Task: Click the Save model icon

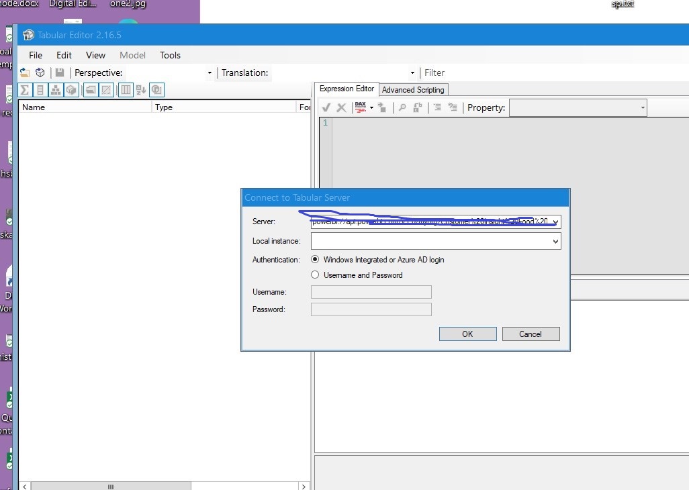Action: point(59,72)
